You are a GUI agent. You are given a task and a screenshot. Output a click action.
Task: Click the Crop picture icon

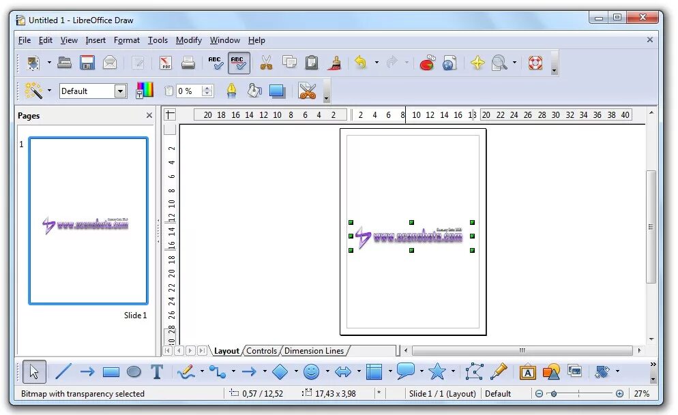pos(308,91)
